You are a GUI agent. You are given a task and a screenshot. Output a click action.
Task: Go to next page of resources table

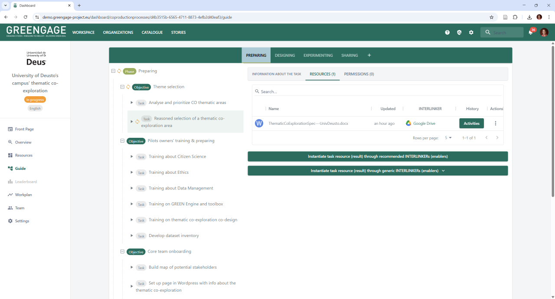coord(497,138)
